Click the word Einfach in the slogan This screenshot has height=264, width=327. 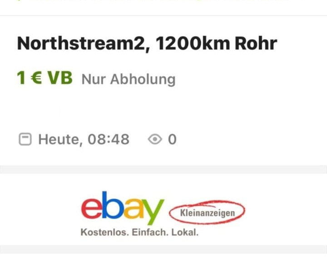pos(150,232)
